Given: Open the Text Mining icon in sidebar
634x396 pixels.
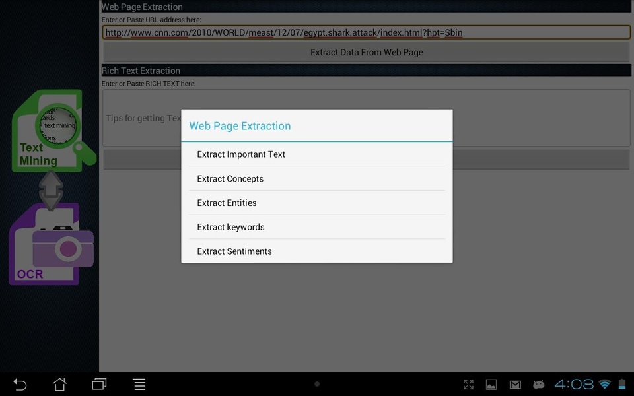Looking at the screenshot, I should [x=53, y=131].
